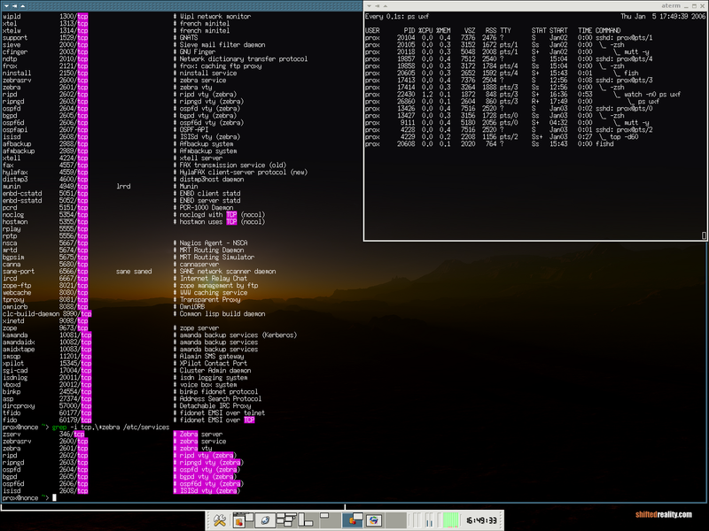Click the lrrd alias next to munin
709x531 pixels.
tap(123, 186)
